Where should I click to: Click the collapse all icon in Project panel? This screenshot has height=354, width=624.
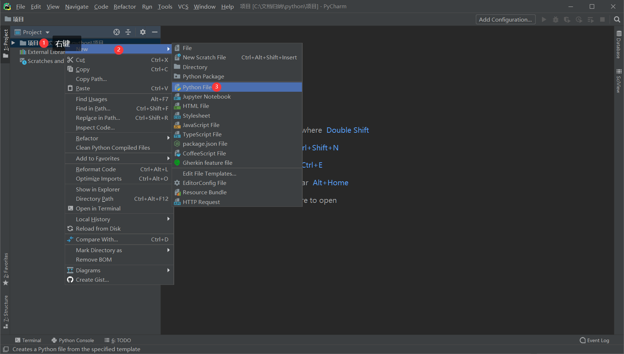click(128, 32)
